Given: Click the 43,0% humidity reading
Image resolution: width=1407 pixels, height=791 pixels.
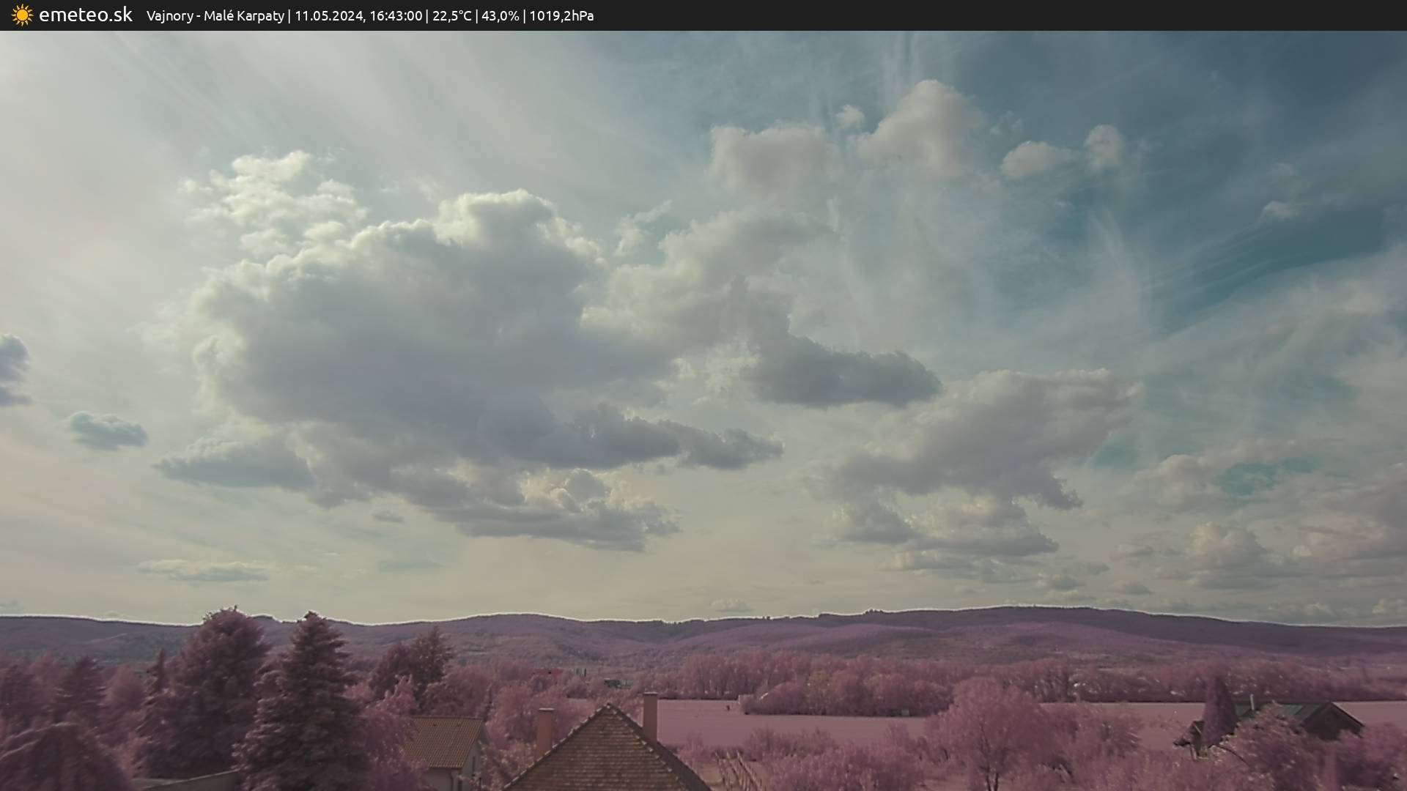Looking at the screenshot, I should (x=500, y=16).
